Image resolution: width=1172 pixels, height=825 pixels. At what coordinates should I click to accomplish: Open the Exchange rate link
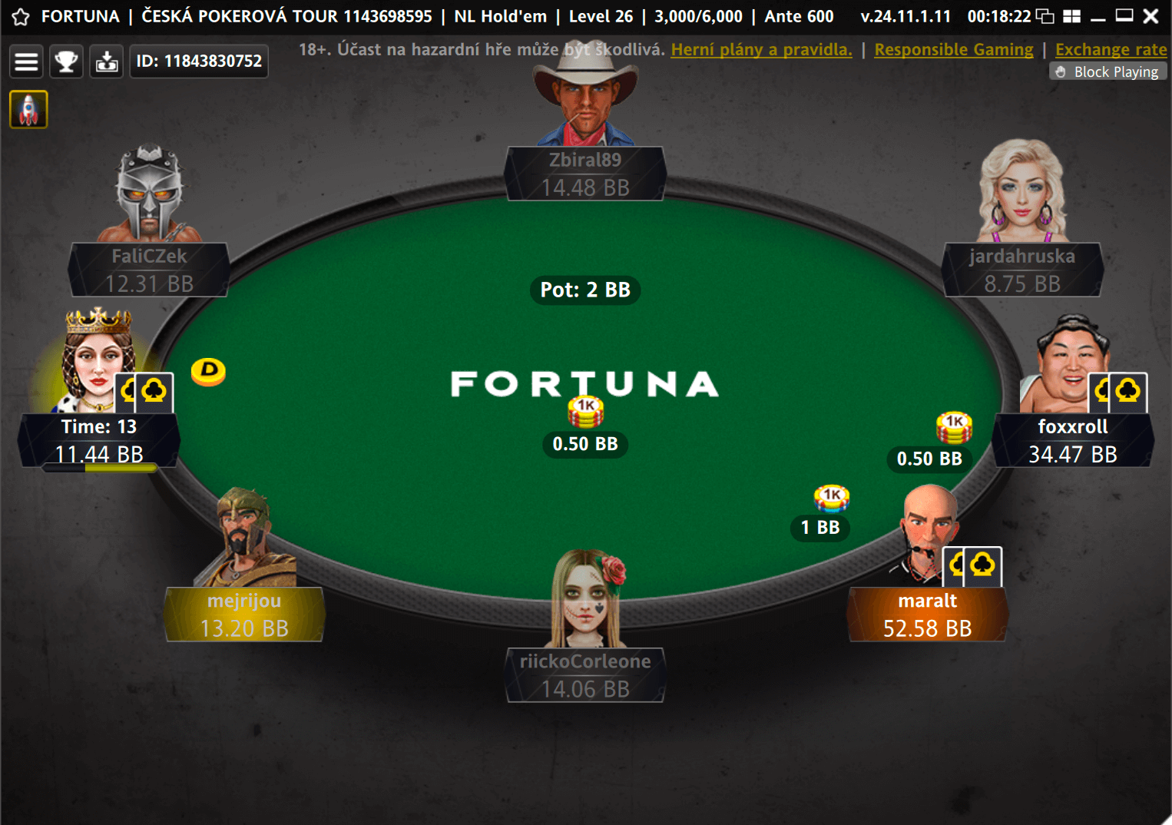click(x=1111, y=50)
